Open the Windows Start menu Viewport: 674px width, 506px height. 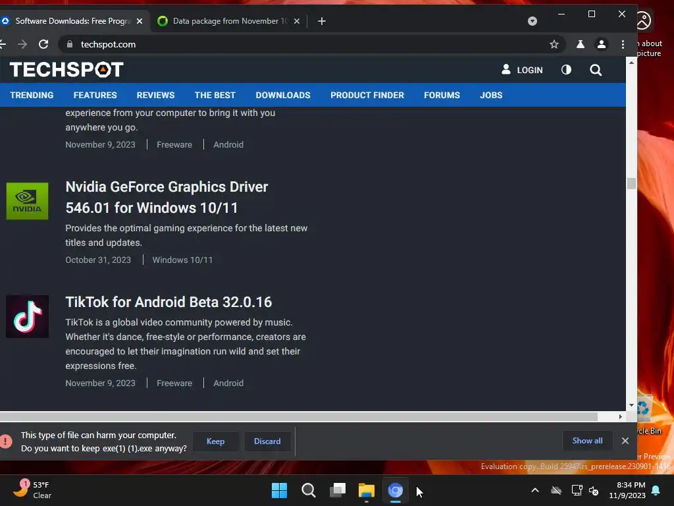279,490
